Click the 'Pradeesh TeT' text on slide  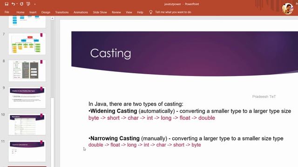pos(264,96)
